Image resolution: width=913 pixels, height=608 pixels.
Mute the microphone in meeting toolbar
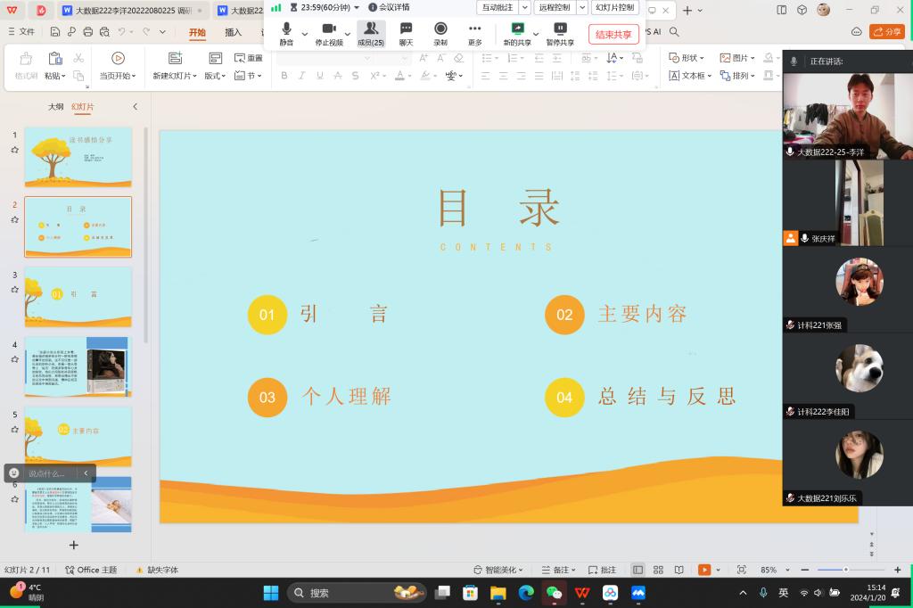pyautogui.click(x=286, y=33)
